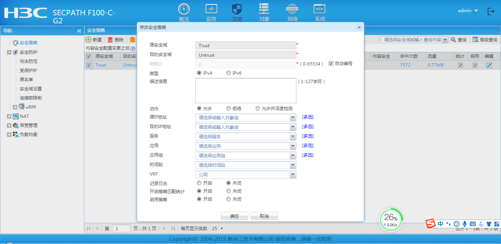
Task: Click 多选 link for 服务
Action: pos(308,136)
